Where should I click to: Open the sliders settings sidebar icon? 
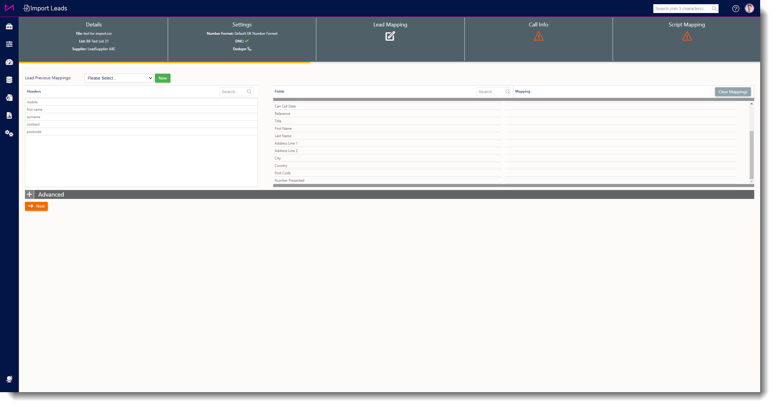point(9,44)
